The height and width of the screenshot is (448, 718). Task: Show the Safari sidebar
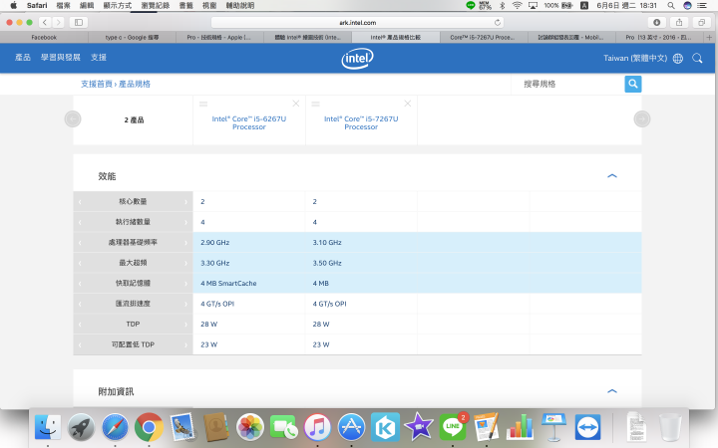(79, 22)
